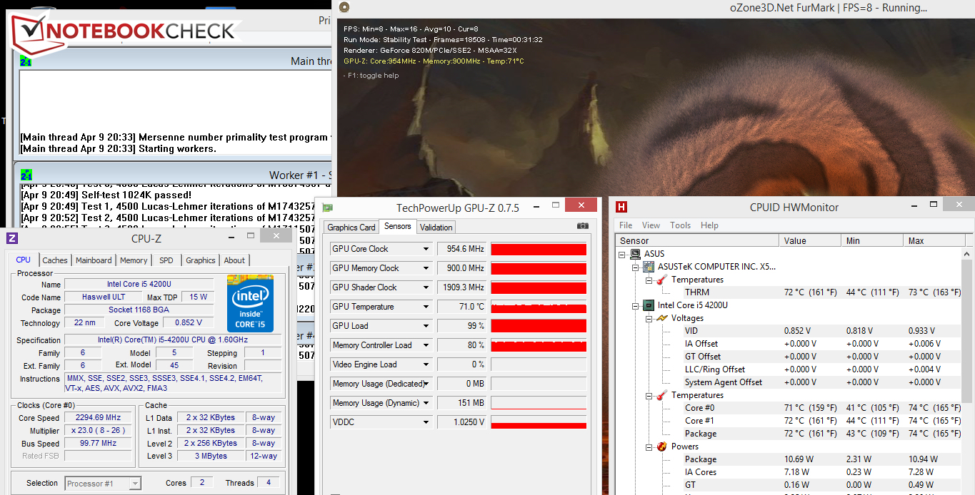
Task: Open Memory Usage (Dynamic) sensor dropdown
Action: (x=426, y=403)
